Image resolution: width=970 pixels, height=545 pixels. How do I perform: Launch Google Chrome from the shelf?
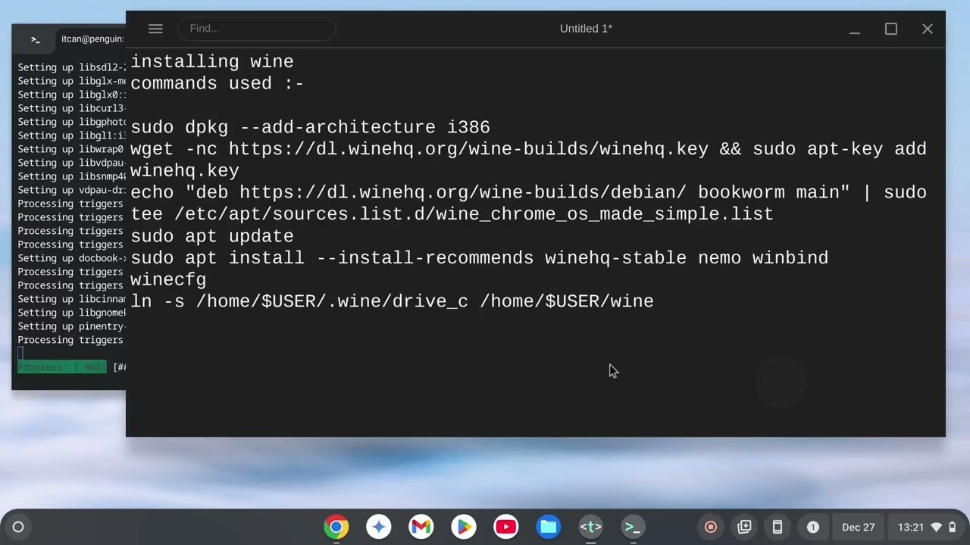point(336,527)
